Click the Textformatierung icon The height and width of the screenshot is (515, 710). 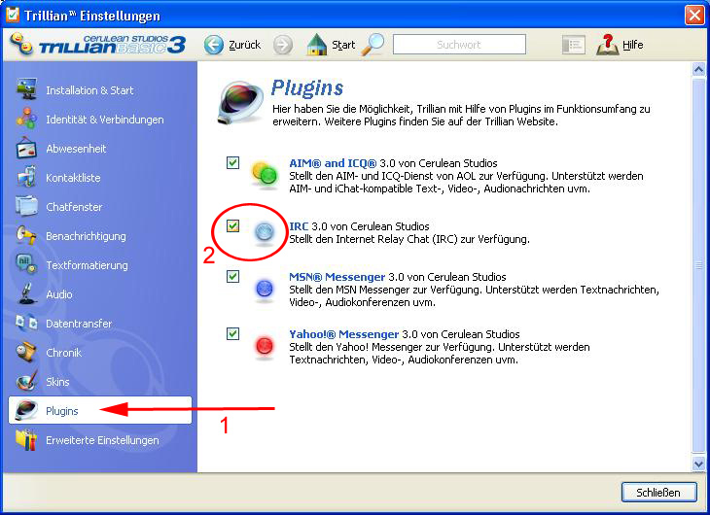click(26, 264)
